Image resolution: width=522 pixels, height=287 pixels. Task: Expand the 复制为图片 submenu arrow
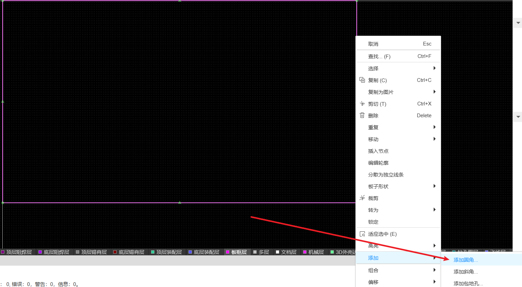435,92
